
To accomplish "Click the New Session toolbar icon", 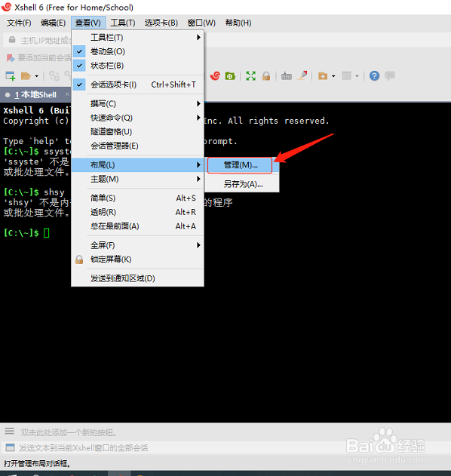I will (11, 76).
